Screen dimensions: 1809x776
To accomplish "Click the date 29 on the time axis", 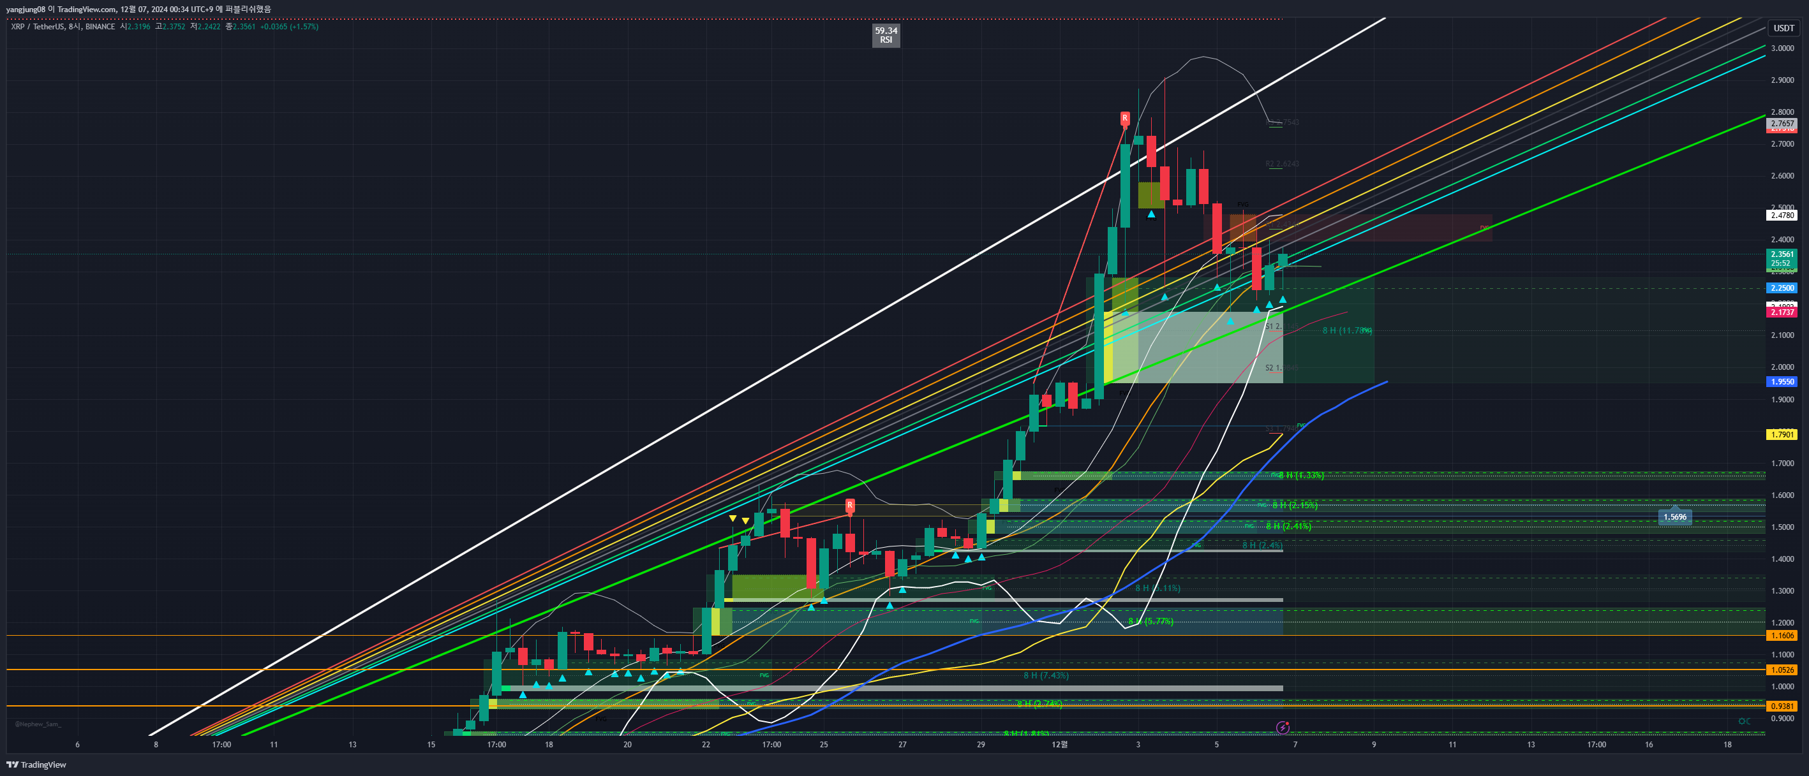I will coord(980,744).
